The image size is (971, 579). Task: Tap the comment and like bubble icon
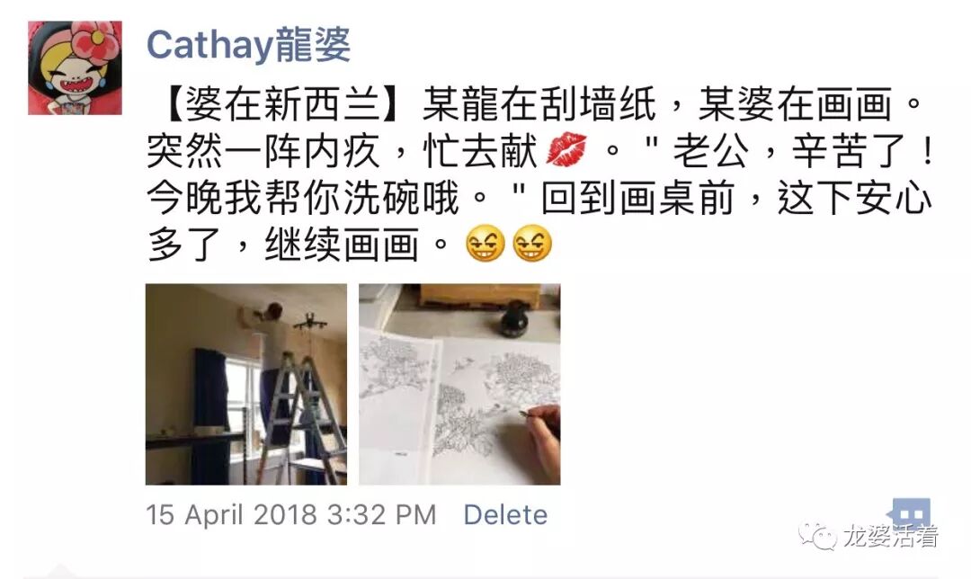click(x=908, y=513)
